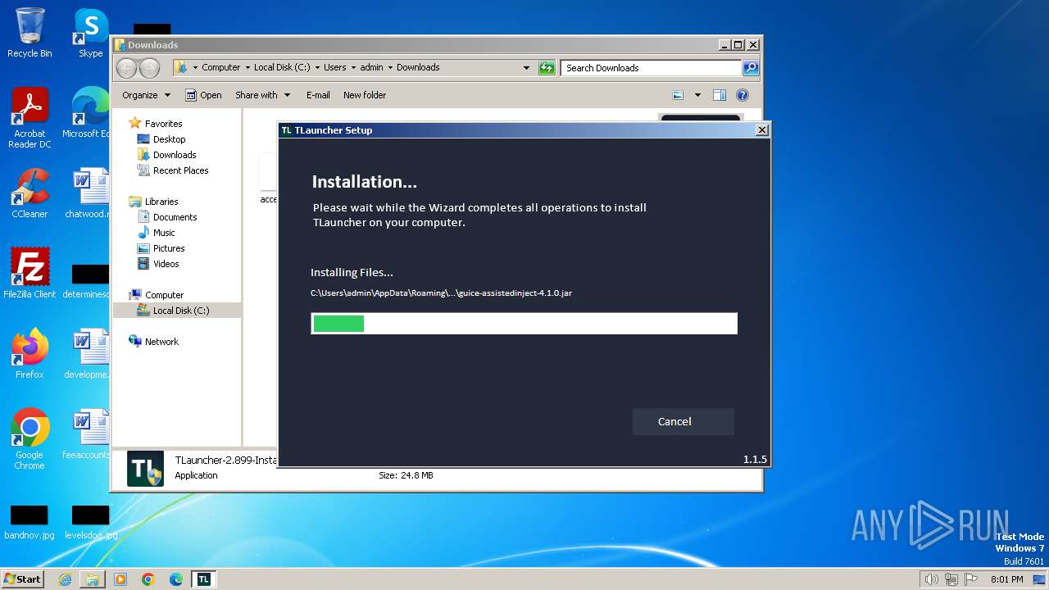Expand the view options dropdown arrow
The height and width of the screenshot is (590, 1049).
[697, 95]
